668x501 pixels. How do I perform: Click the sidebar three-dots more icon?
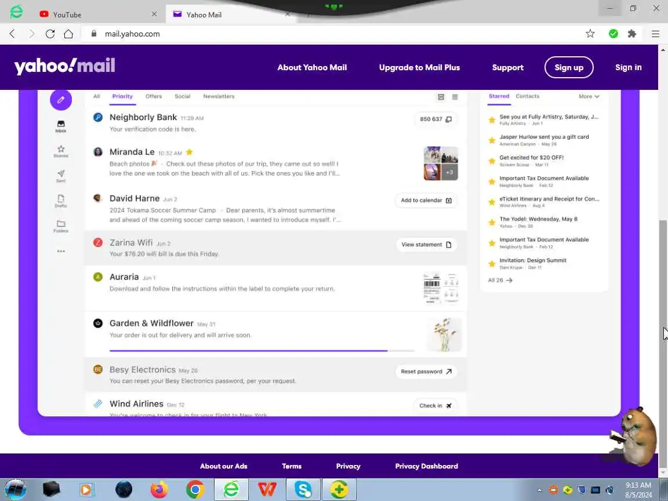coord(61,251)
